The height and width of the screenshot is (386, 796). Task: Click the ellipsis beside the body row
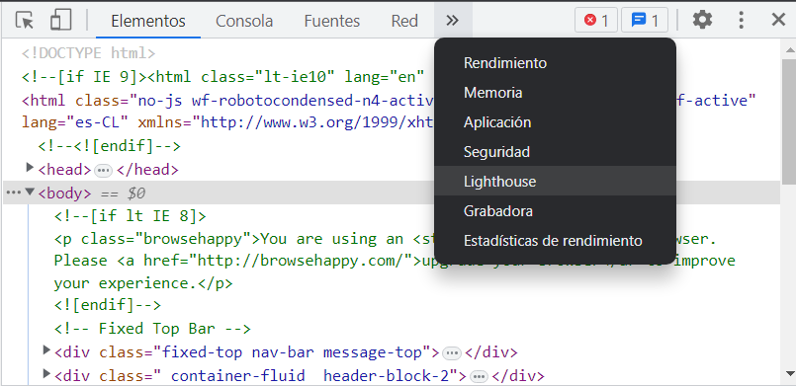click(x=13, y=193)
